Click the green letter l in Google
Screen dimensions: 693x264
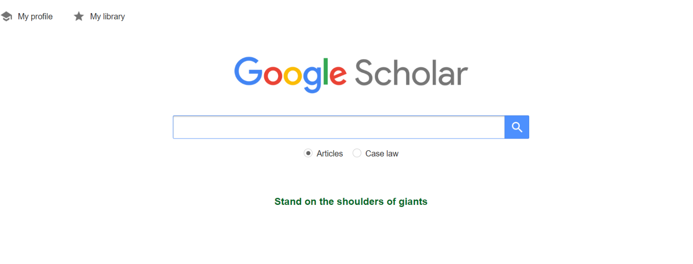pyautogui.click(x=326, y=72)
